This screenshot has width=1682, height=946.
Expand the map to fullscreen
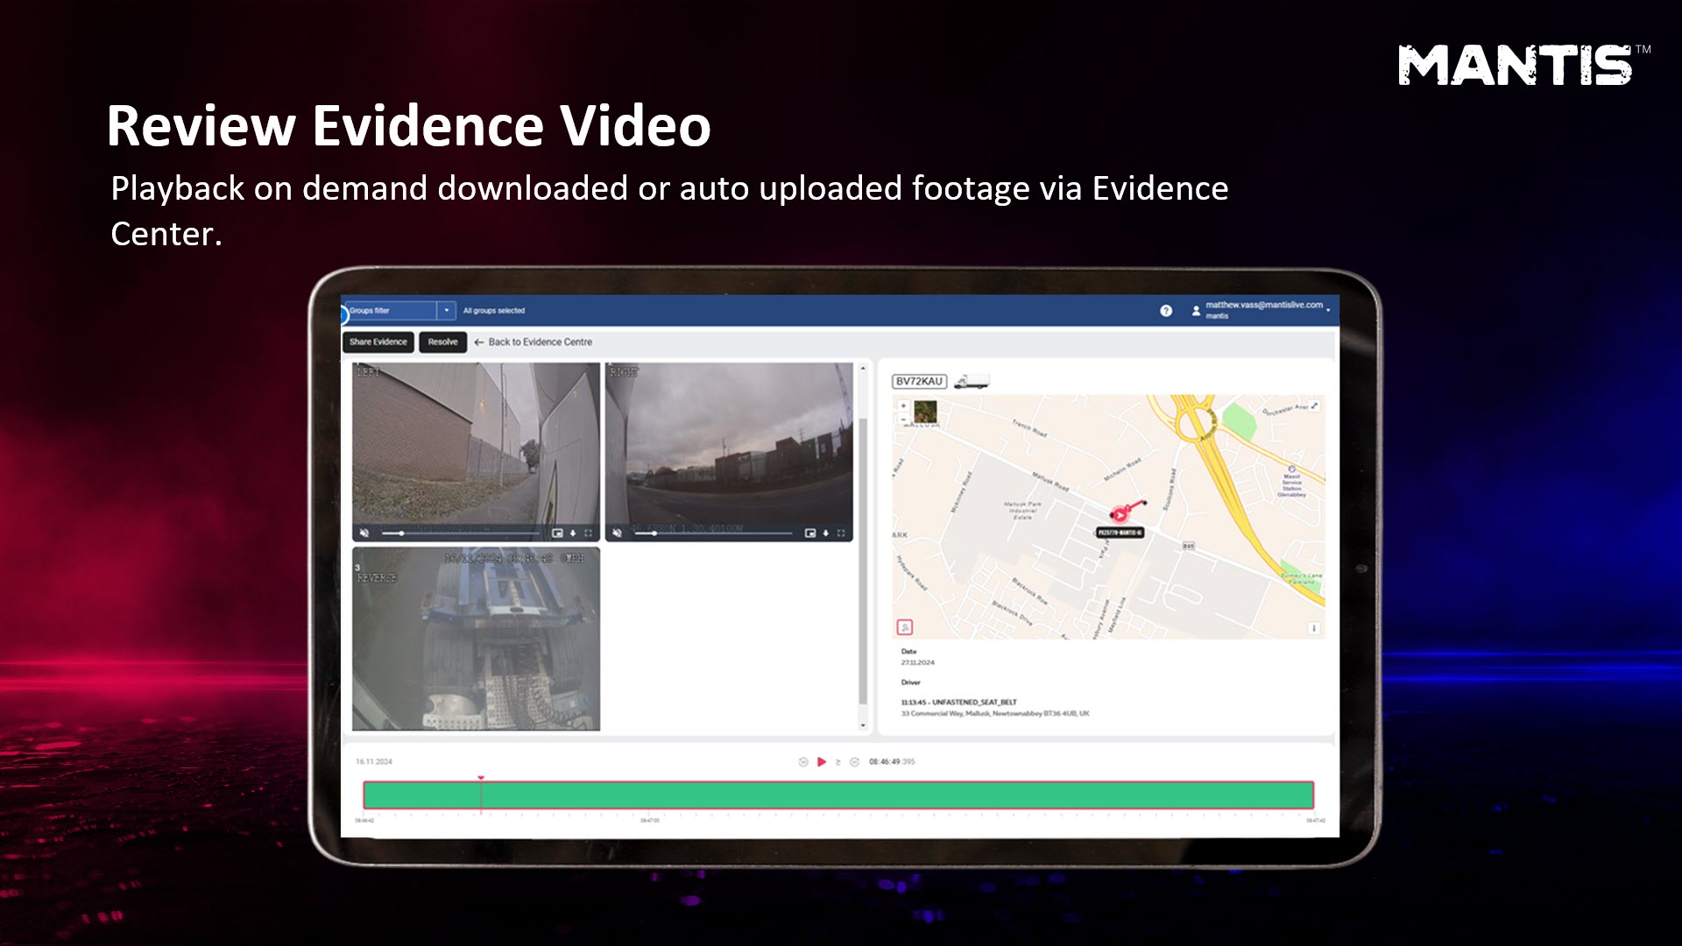click(x=1314, y=406)
